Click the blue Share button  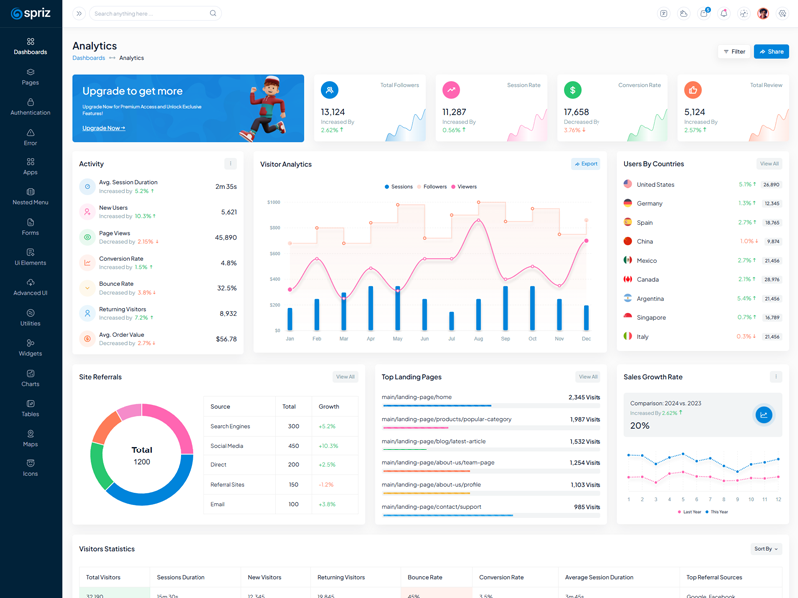tap(771, 51)
